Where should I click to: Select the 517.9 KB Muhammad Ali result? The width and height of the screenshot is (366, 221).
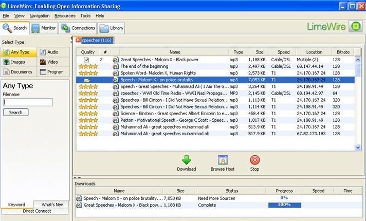[215, 134]
